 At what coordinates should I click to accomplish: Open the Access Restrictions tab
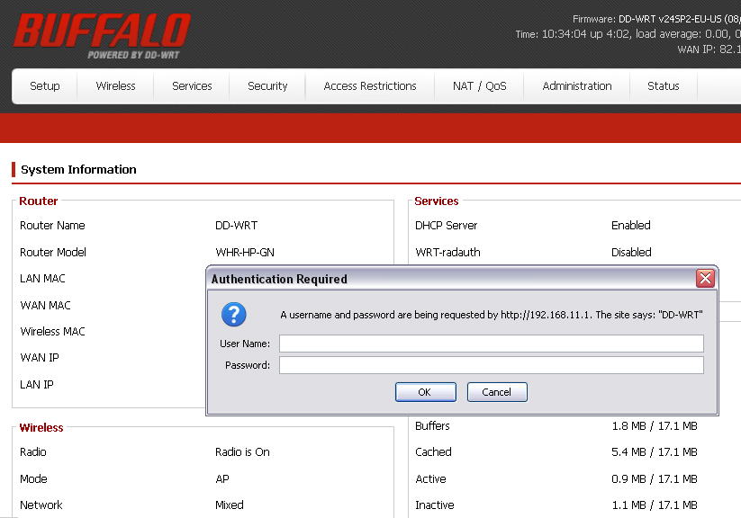click(x=370, y=86)
